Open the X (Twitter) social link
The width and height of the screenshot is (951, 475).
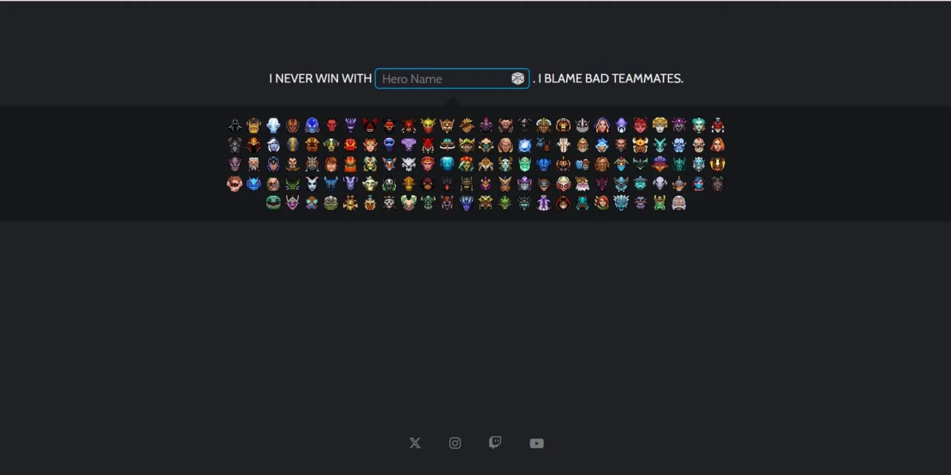click(415, 443)
